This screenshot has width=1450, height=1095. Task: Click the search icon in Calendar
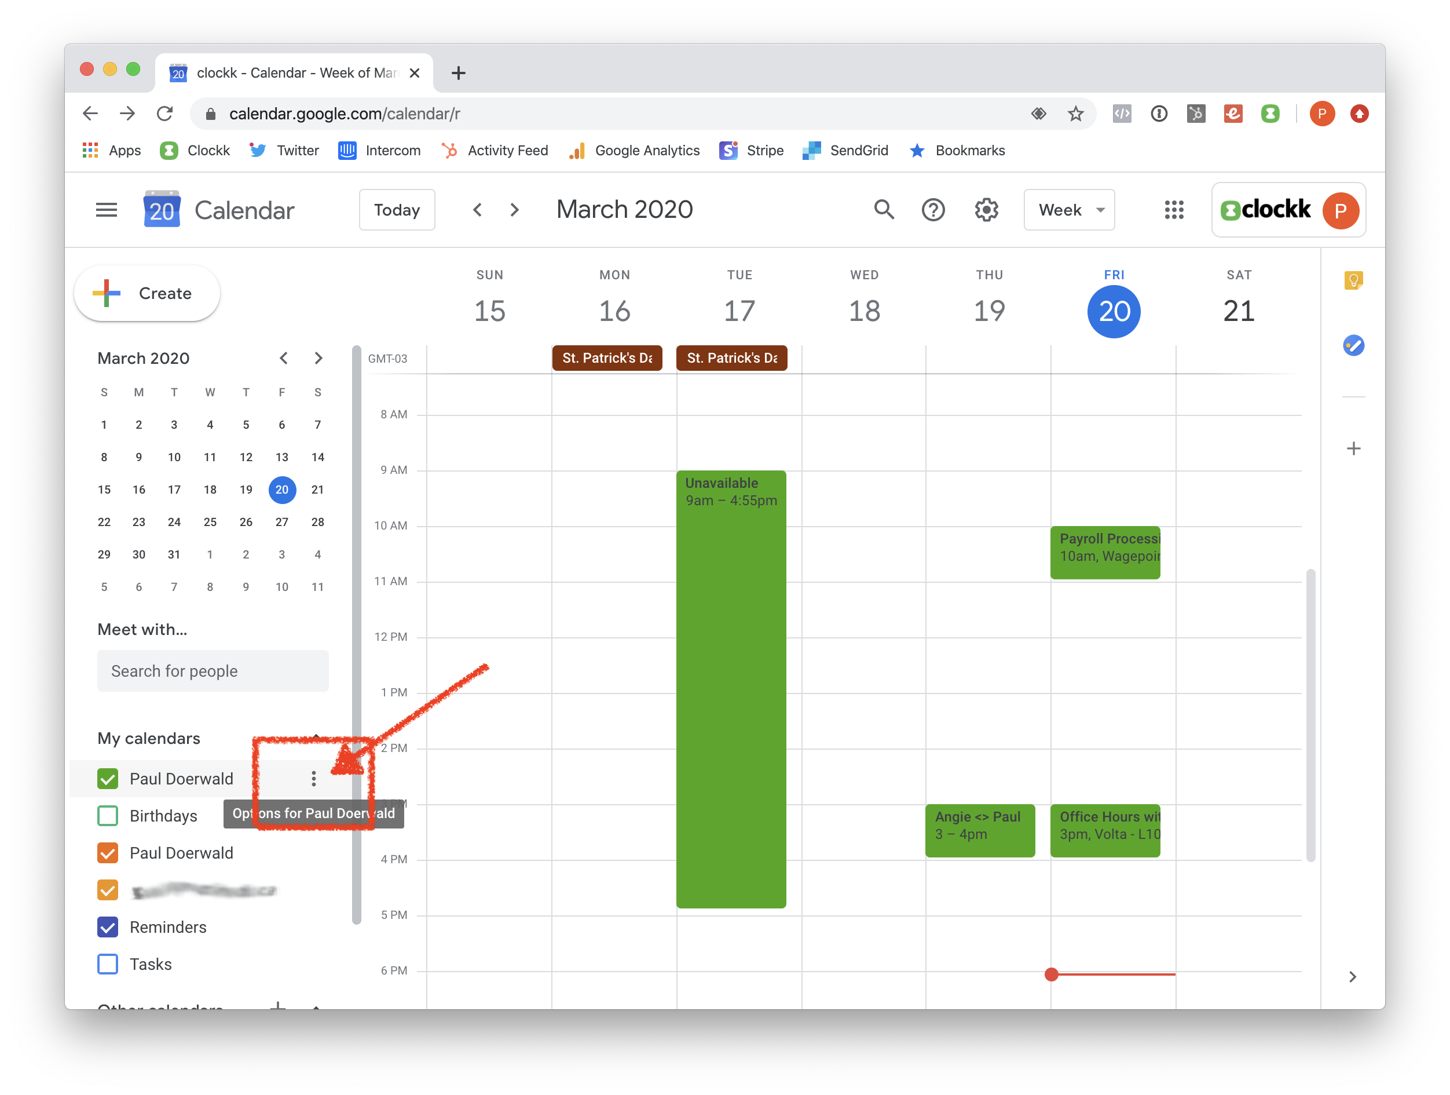click(884, 209)
